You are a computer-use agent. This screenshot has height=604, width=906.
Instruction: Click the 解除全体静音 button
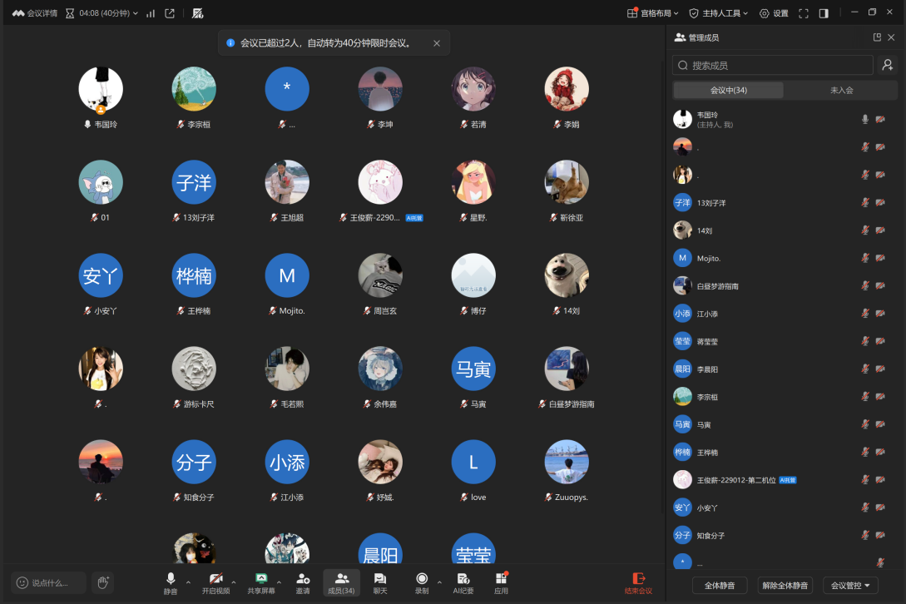[785, 586]
